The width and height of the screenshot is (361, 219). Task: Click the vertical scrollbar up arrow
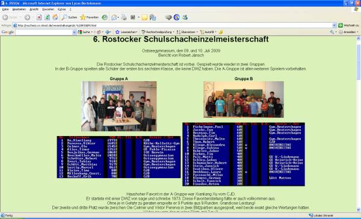(359, 39)
